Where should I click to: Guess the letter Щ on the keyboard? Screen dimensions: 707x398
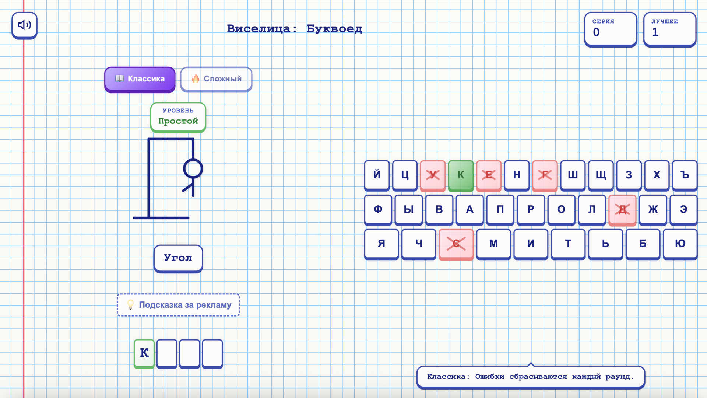(x=601, y=175)
